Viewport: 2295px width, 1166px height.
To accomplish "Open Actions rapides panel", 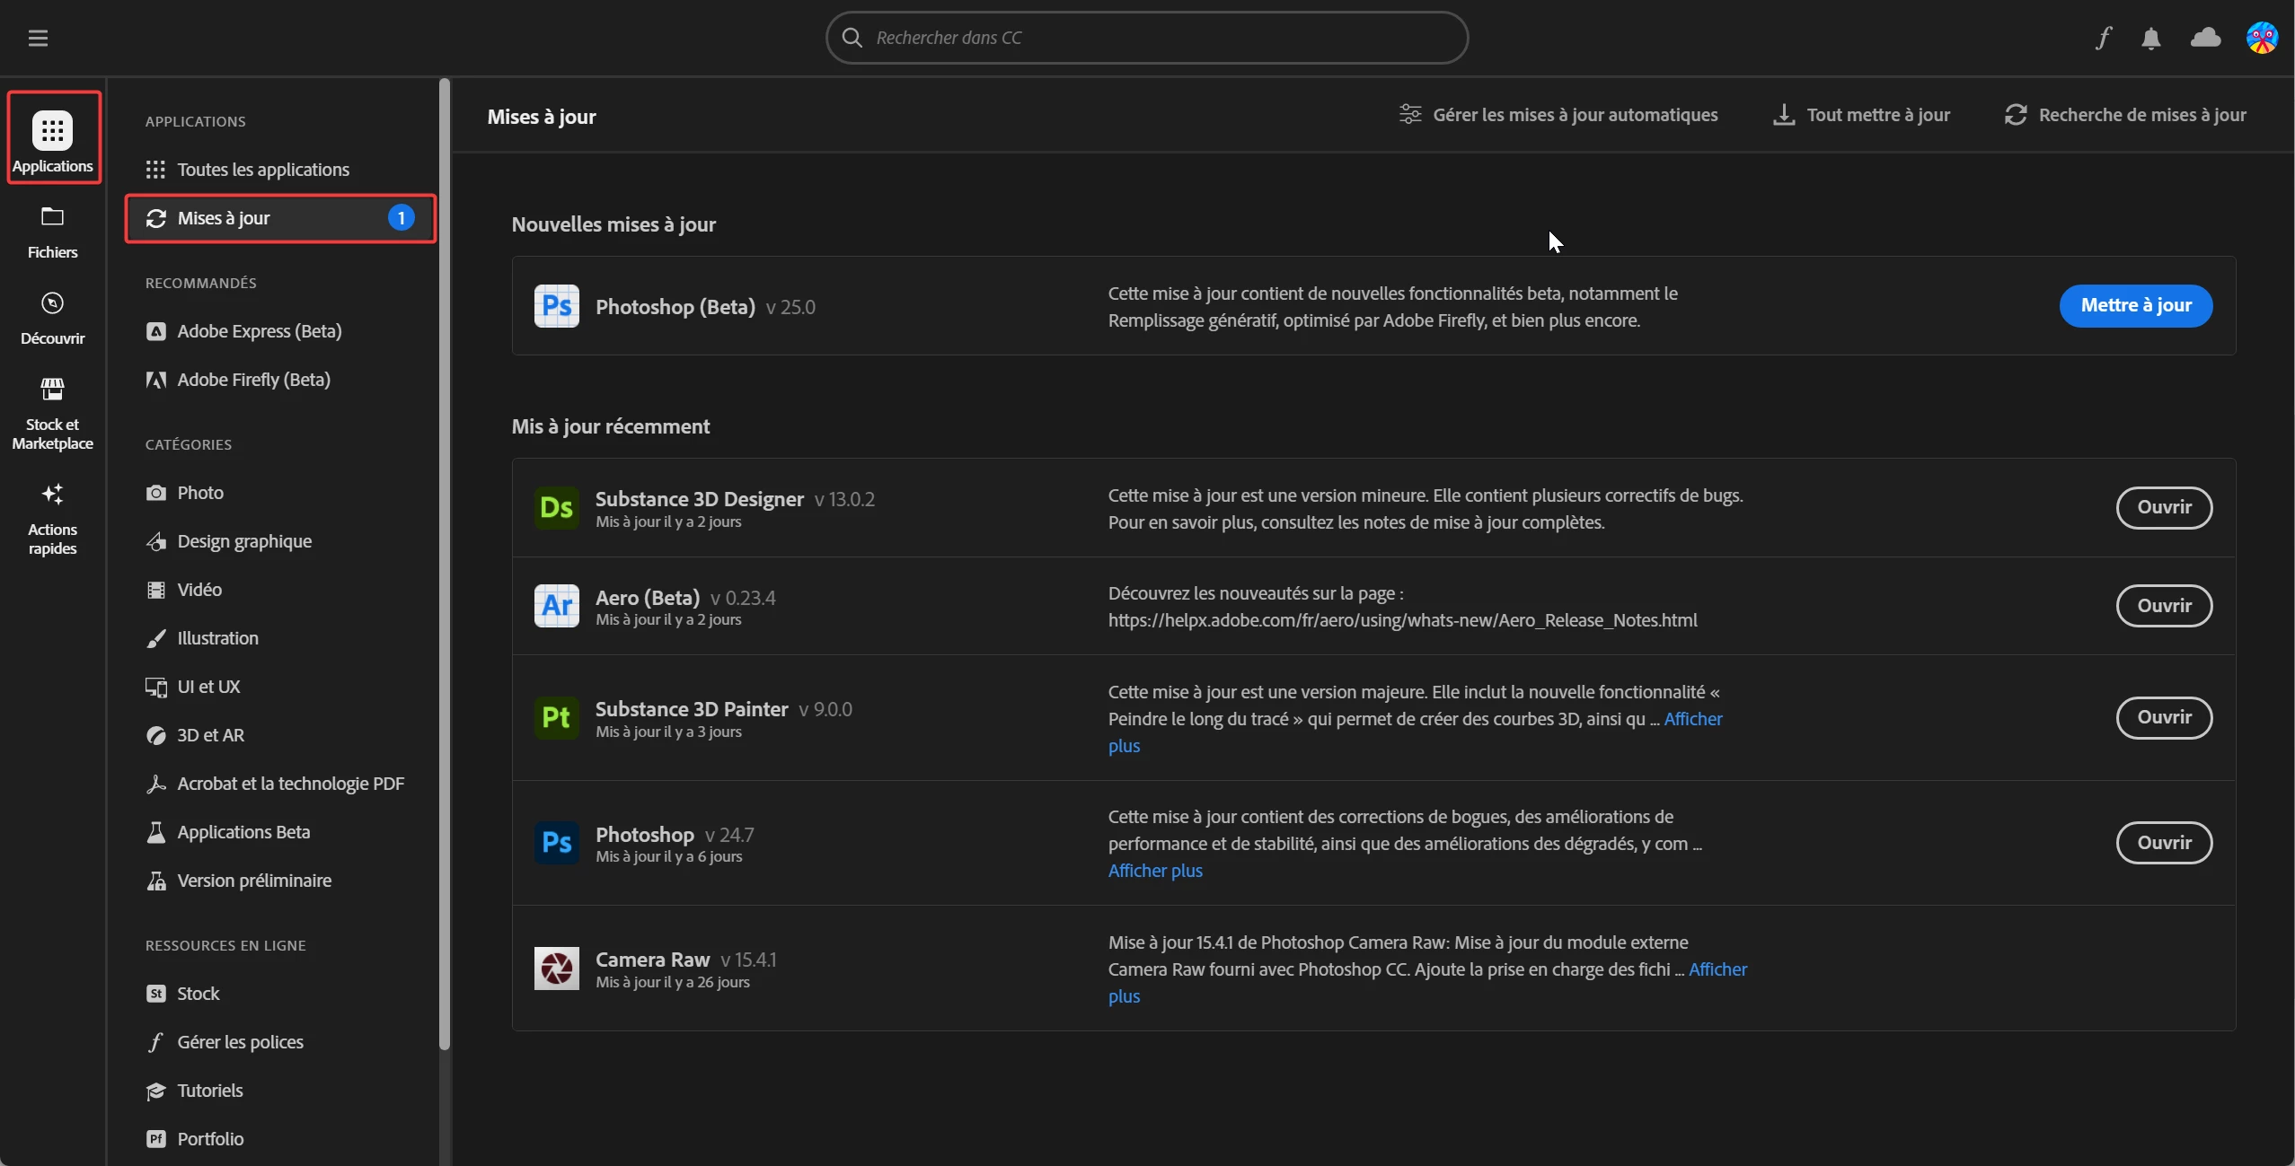I will (x=52, y=519).
